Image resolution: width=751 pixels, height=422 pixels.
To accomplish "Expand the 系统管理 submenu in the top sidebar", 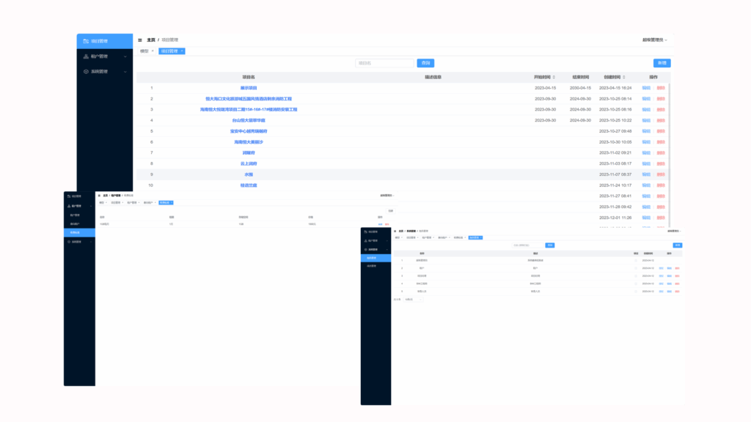I will pos(125,72).
